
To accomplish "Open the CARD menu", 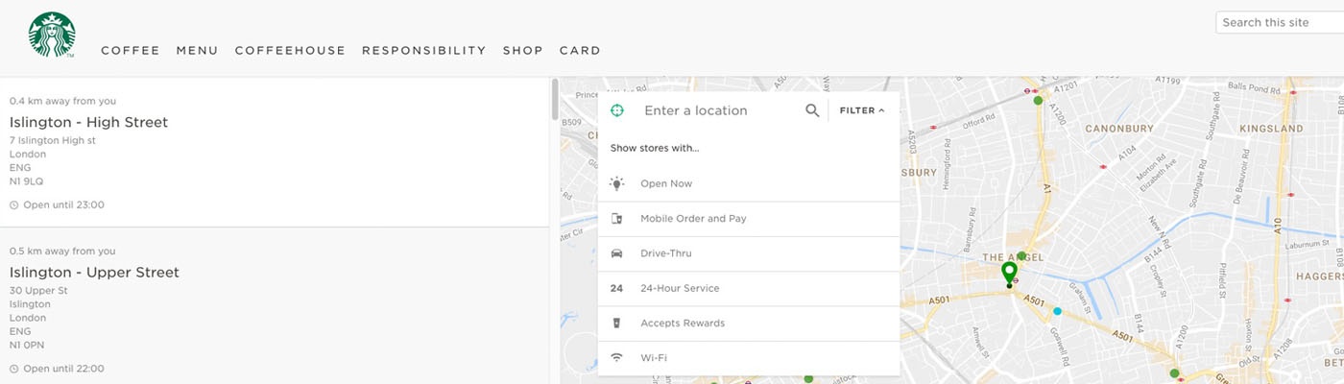I will [x=580, y=51].
